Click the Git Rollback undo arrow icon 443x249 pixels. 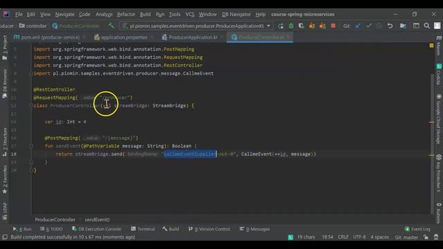point(390,26)
